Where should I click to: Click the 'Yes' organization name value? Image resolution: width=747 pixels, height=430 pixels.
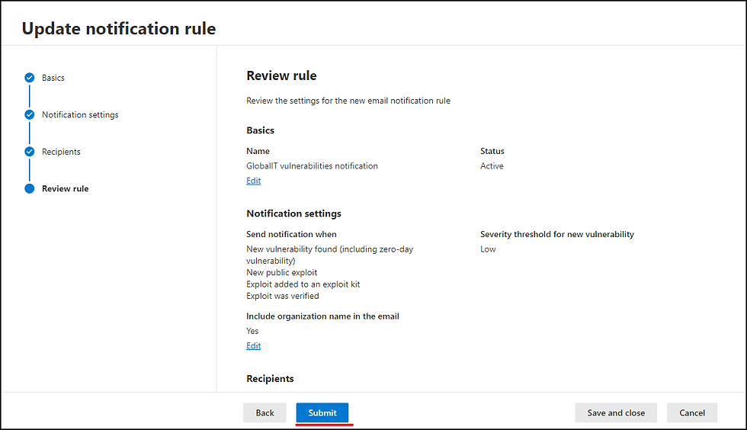click(x=252, y=331)
